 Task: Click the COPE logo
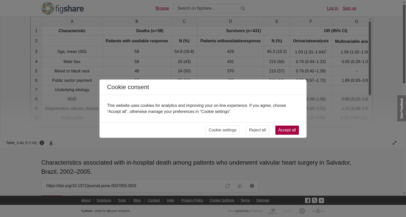[287, 211]
